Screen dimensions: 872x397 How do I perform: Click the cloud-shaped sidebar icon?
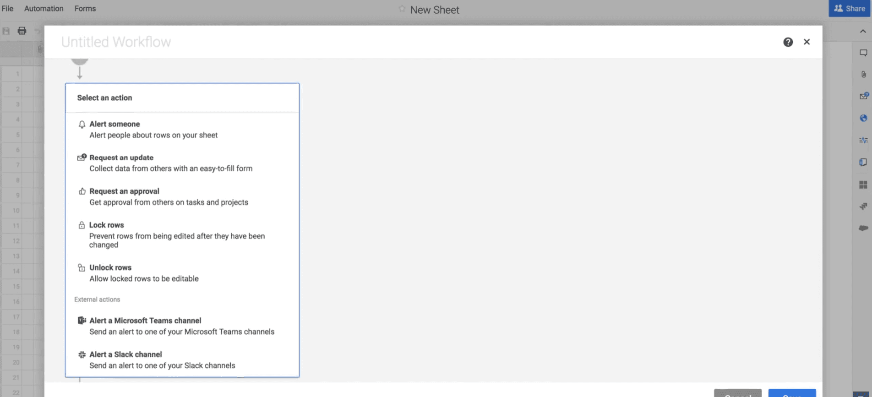click(x=863, y=228)
